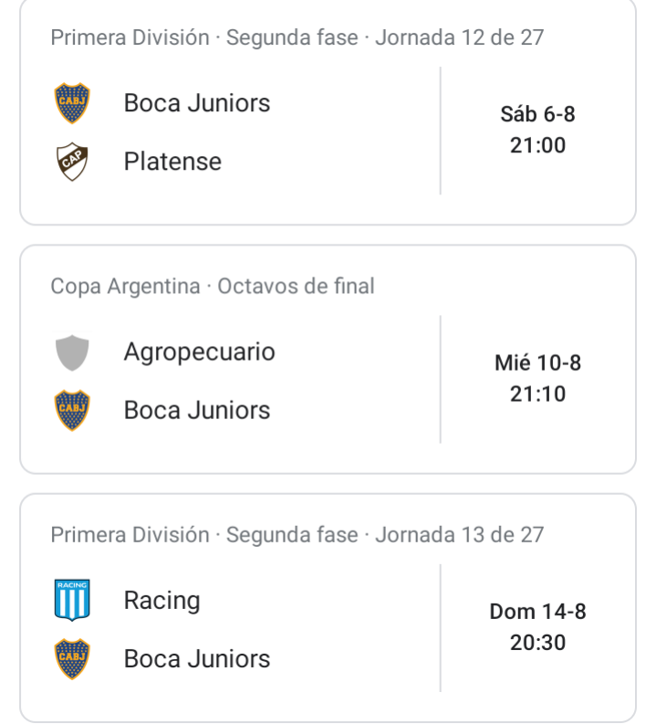Click Copa Argentina Octavos de final header

coord(213,287)
